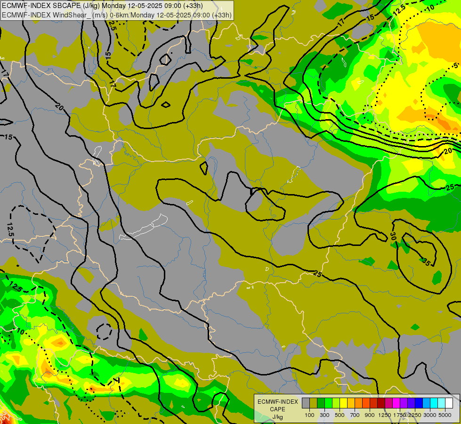Select the yellow legend swatch
The height and width of the screenshot is (424, 461).
(x=343, y=403)
